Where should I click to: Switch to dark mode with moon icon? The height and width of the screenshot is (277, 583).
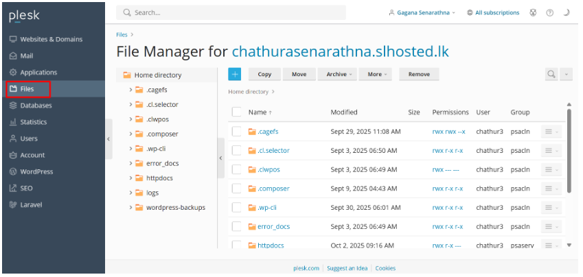click(x=567, y=12)
